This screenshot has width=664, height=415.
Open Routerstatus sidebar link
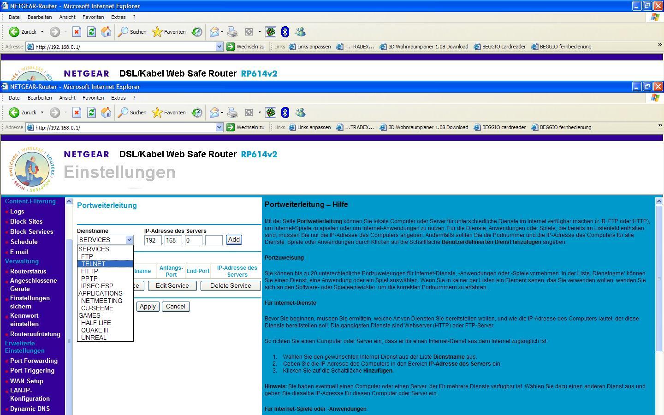pyautogui.click(x=28, y=271)
